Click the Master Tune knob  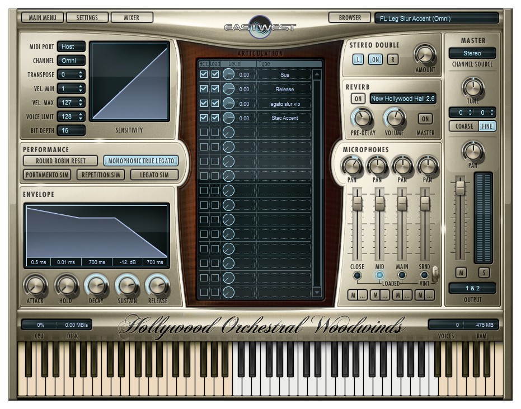pyautogui.click(x=472, y=88)
